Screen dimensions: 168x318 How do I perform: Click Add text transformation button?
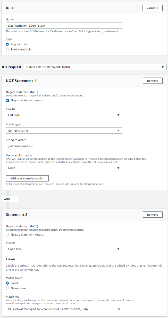[27, 178]
